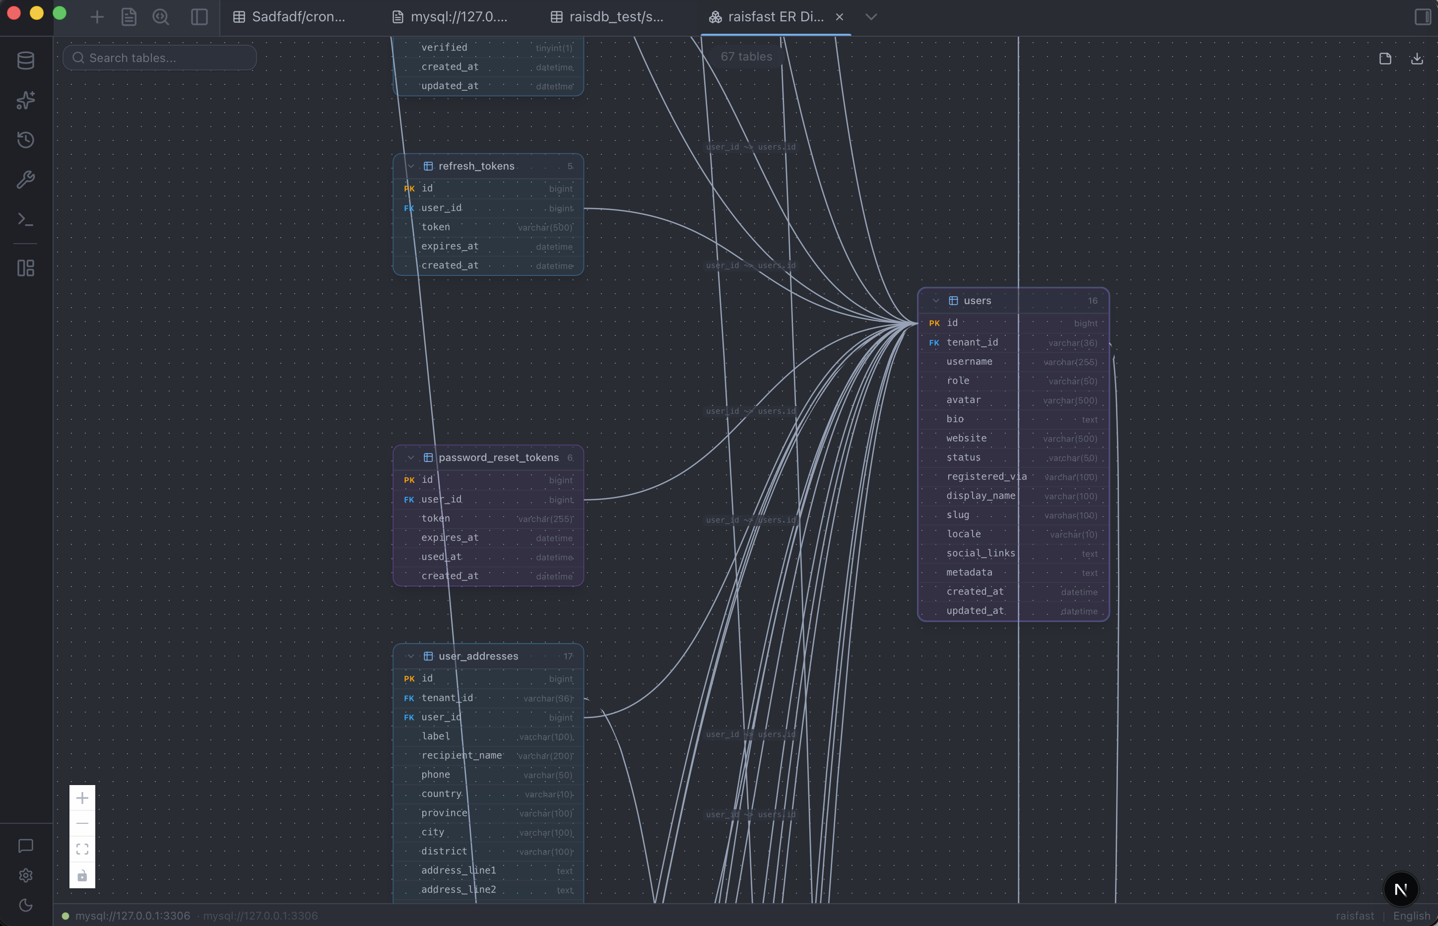This screenshot has height=926, width=1438.
Task: Toggle the right panel icon
Action: click(x=1422, y=17)
